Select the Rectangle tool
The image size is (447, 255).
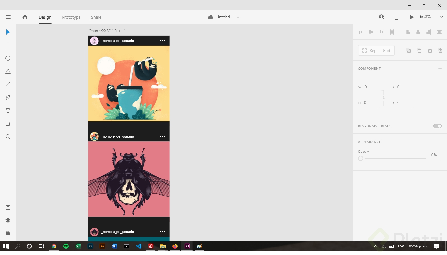pyautogui.click(x=8, y=45)
